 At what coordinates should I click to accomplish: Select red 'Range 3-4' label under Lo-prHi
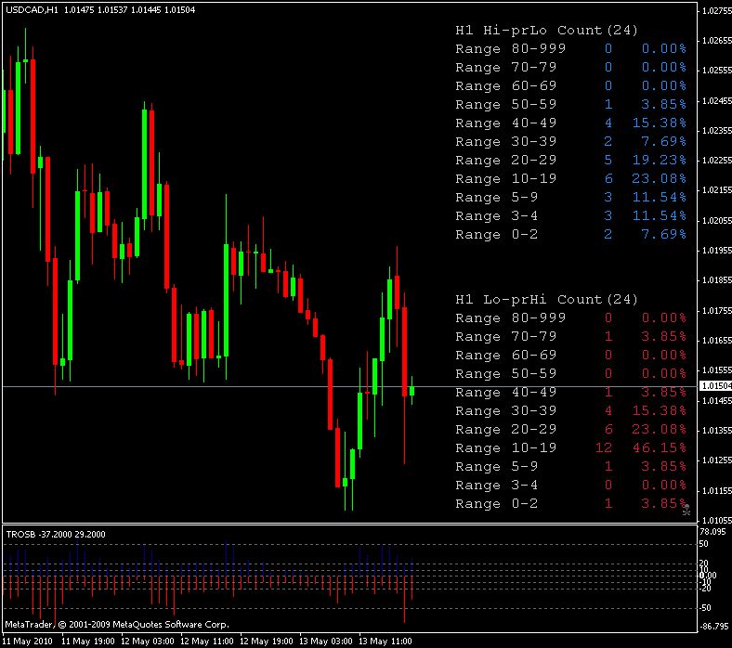[x=497, y=486]
